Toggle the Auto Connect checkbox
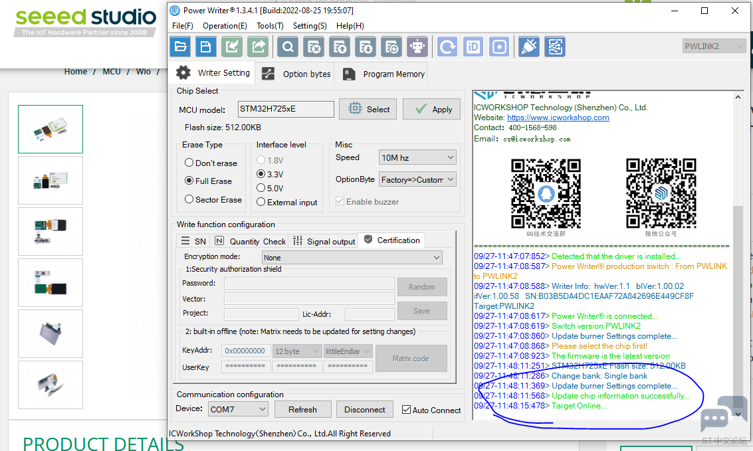 pos(407,410)
